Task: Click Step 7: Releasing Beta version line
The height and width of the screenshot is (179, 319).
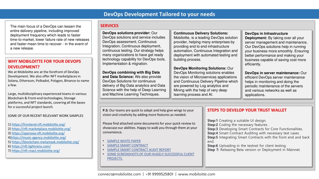Action: (254, 150)
